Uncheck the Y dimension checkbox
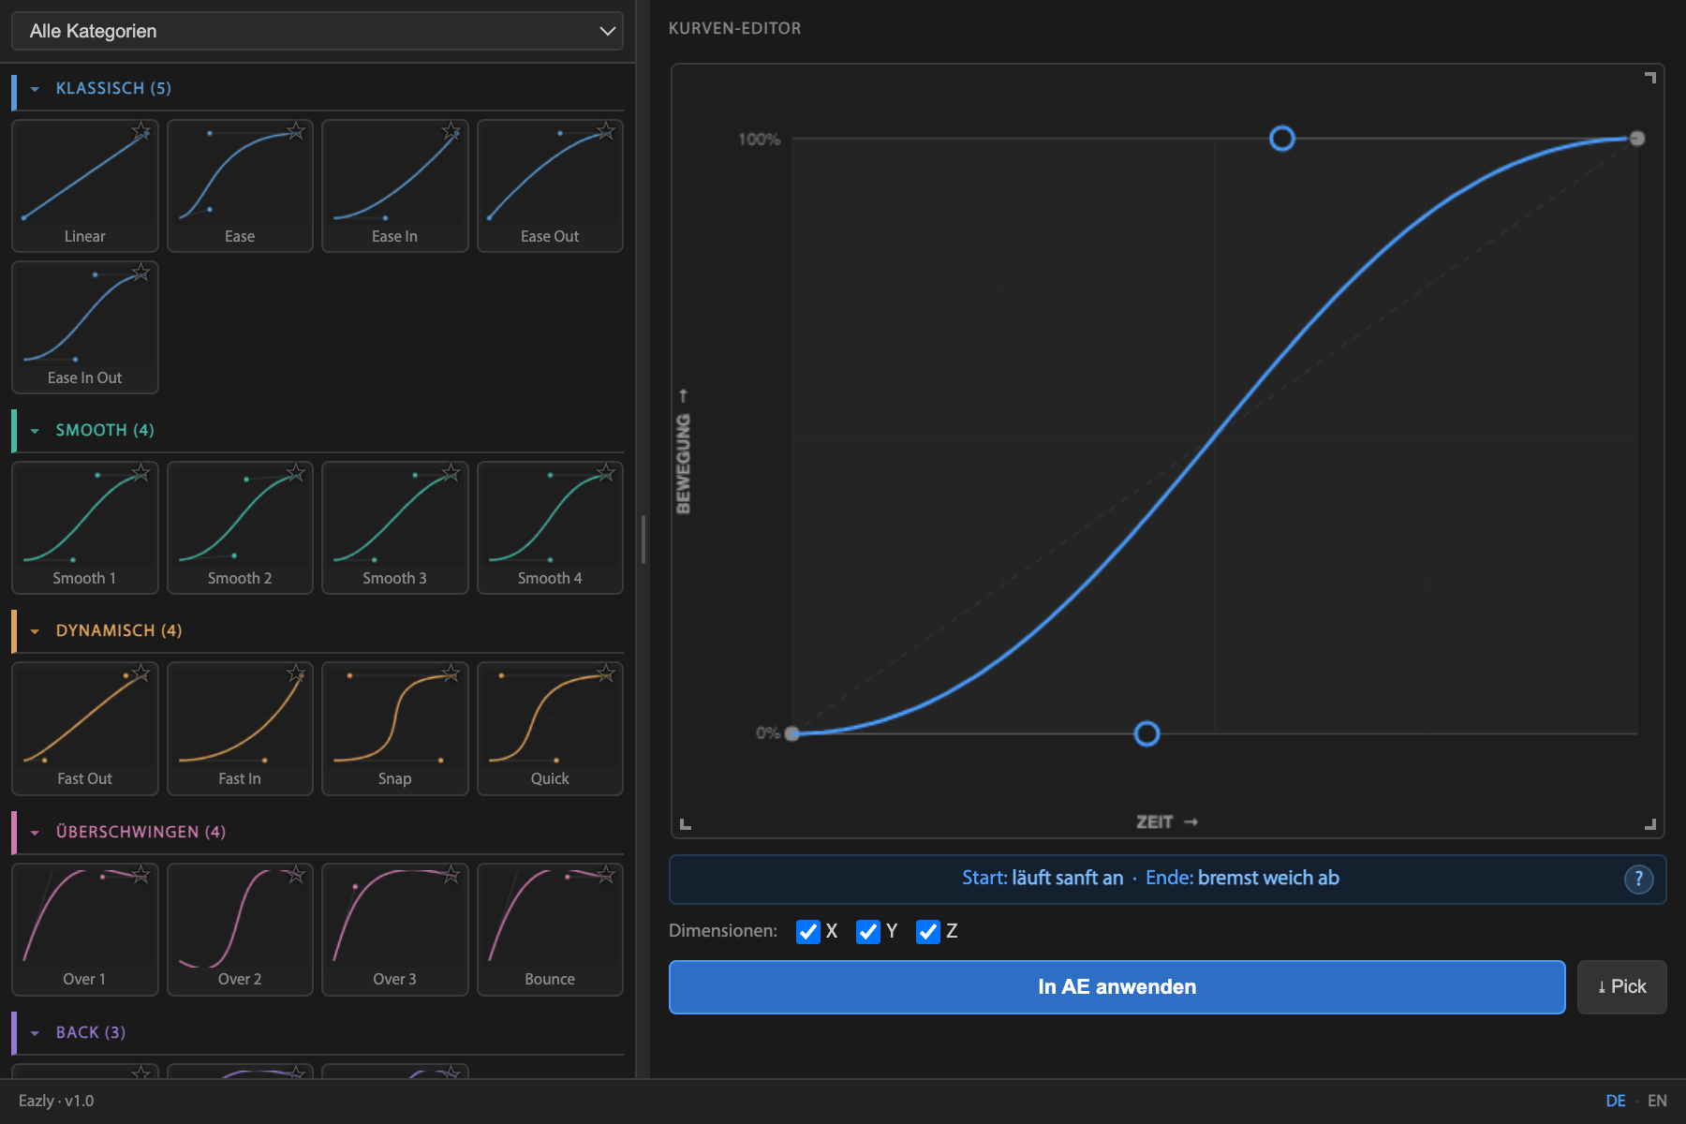The image size is (1686, 1124). pyautogui.click(x=867, y=931)
